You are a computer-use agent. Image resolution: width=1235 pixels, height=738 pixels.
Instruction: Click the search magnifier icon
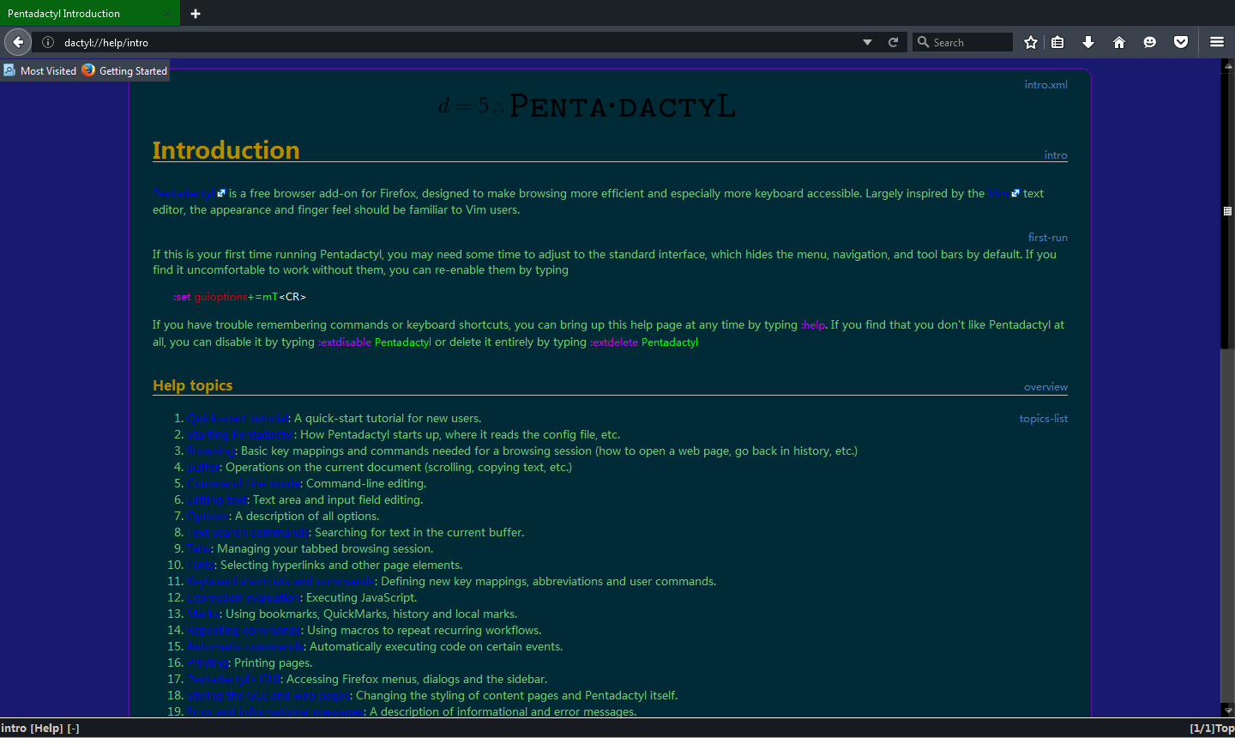click(x=923, y=42)
